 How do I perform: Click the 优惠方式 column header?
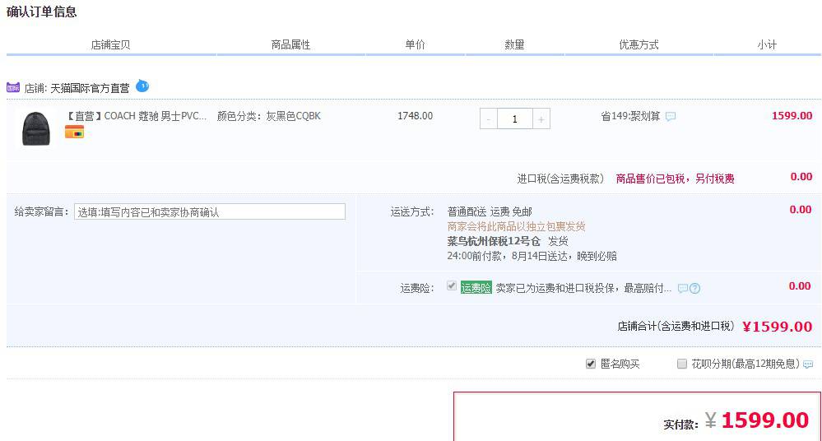639,44
